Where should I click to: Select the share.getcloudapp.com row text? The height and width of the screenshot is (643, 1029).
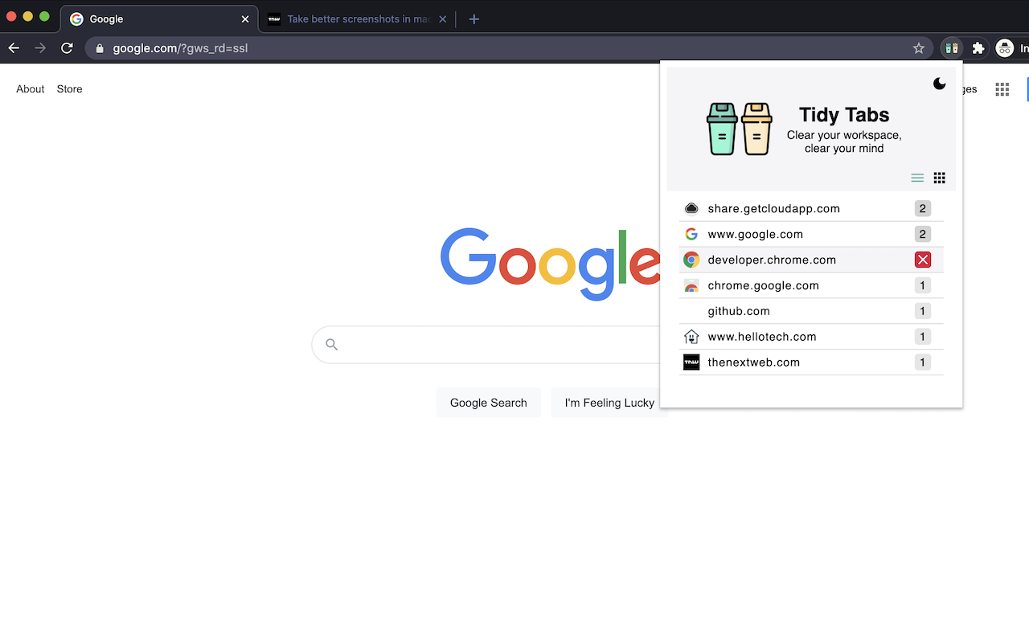point(773,208)
